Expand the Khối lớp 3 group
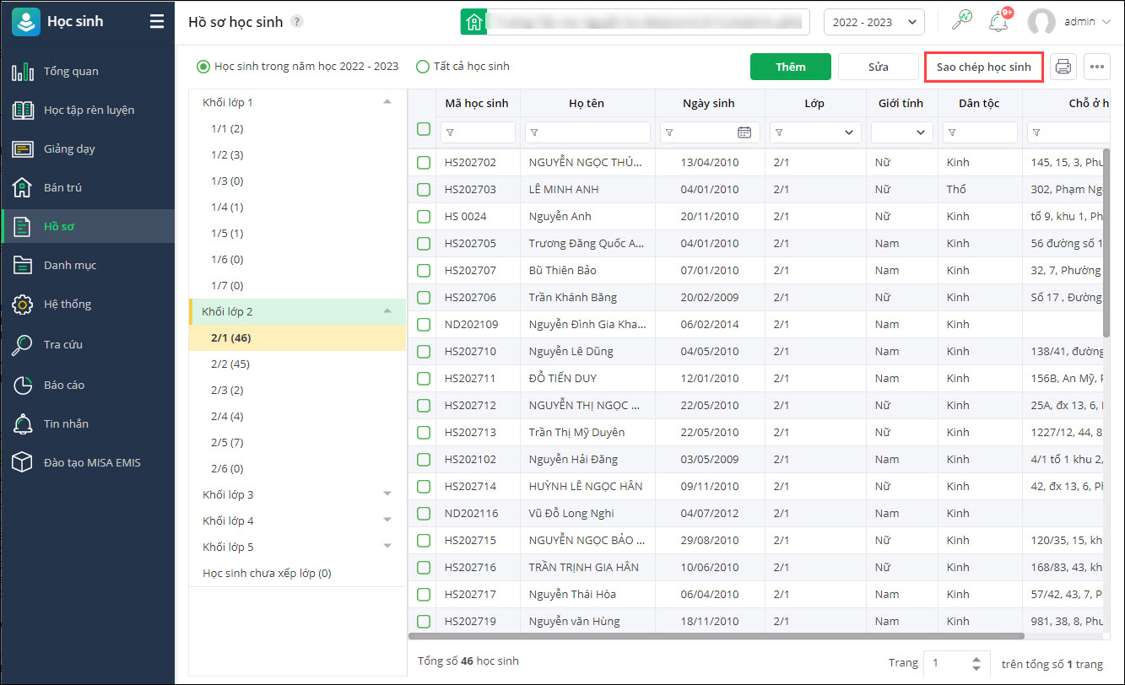Image resolution: width=1125 pixels, height=685 pixels. click(387, 494)
